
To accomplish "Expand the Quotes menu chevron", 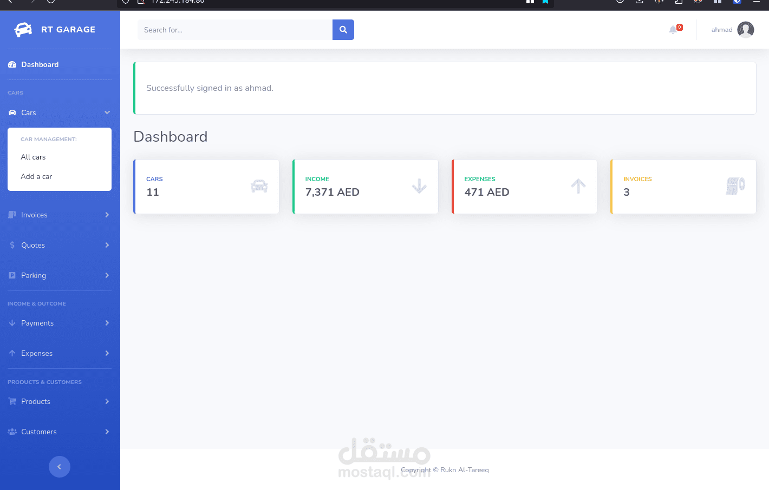I will click(107, 245).
